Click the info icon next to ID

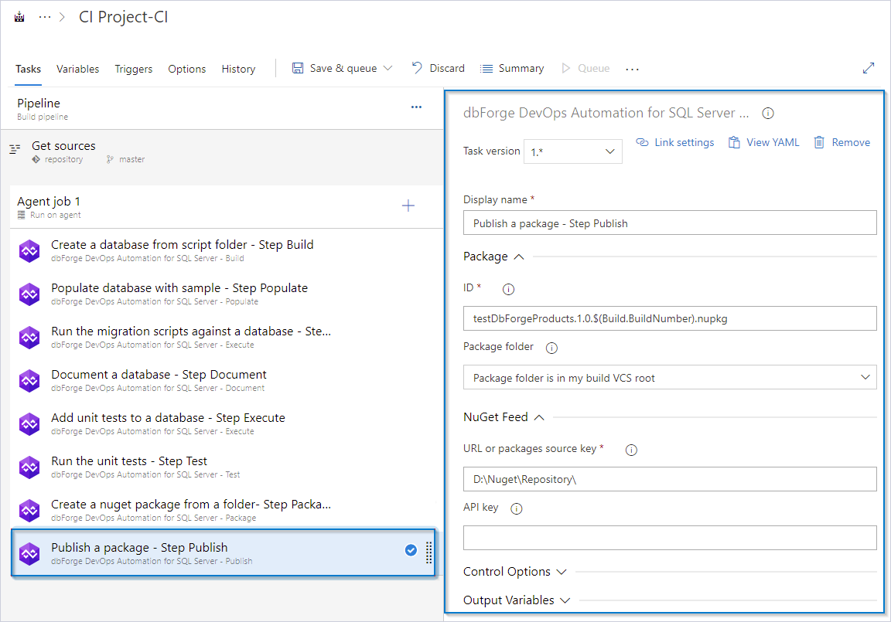pyautogui.click(x=509, y=290)
